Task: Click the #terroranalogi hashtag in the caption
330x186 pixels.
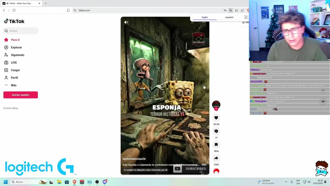Action: [x=190, y=165]
